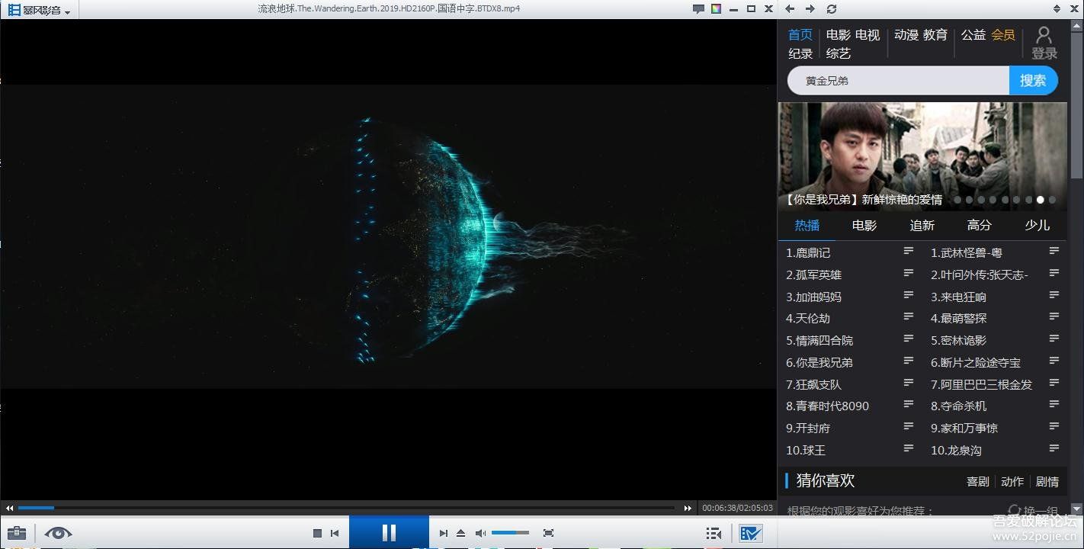Open the 会员 membership link
Screen dimensions: 1084x549
pos(1002,35)
